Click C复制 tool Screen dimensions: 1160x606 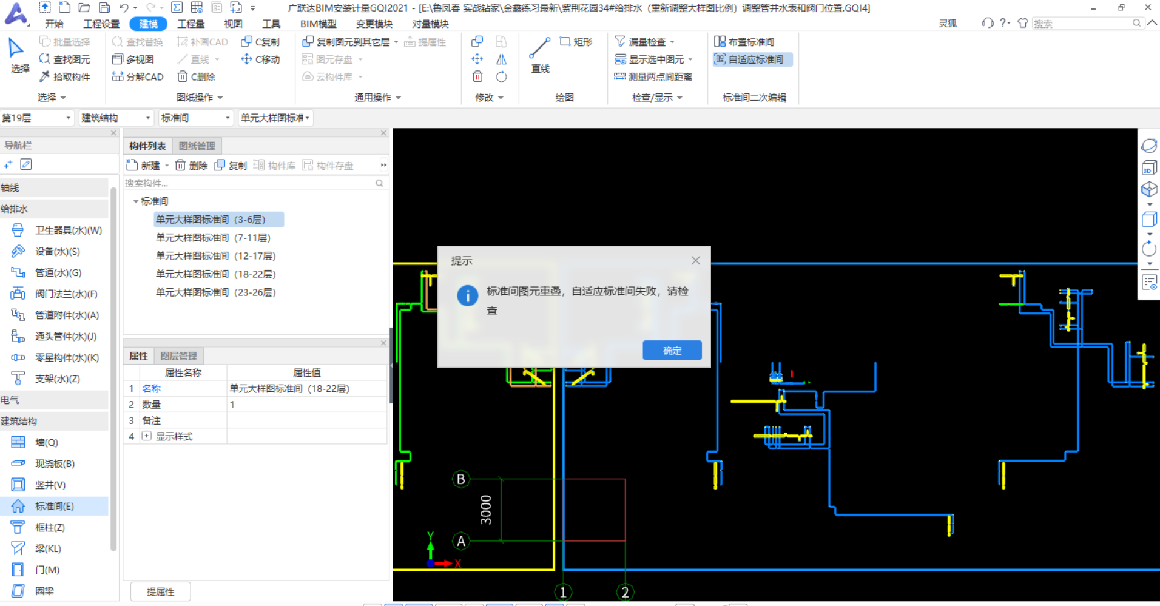click(260, 42)
